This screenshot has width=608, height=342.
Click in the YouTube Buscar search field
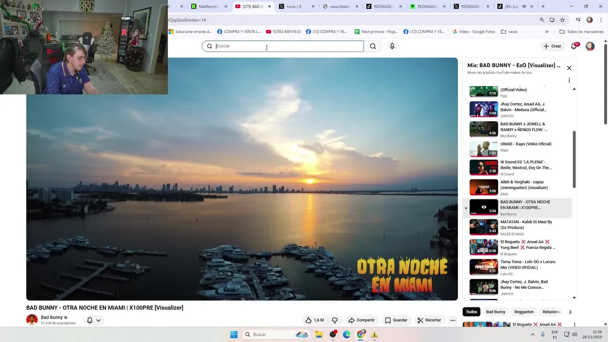pyautogui.click(x=283, y=46)
